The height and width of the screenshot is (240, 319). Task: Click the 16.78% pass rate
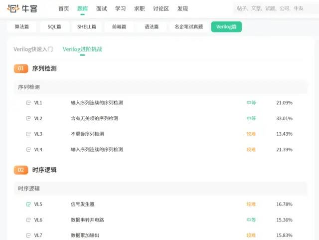coord(284,204)
